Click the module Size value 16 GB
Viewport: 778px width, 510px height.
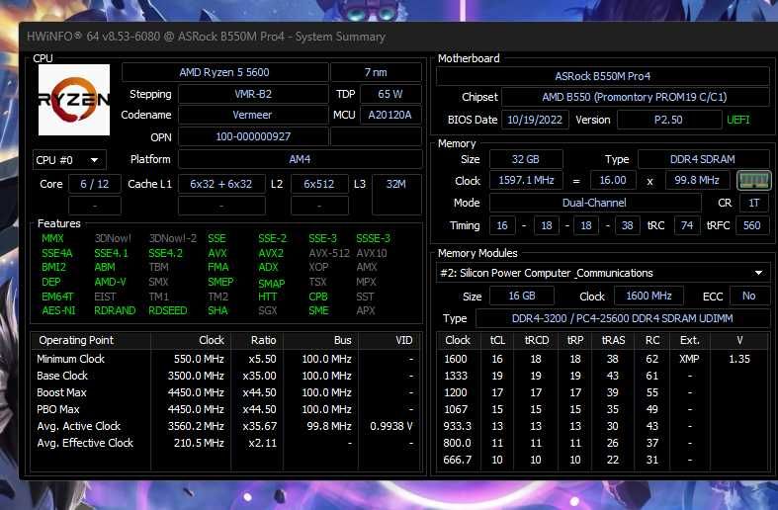[522, 297]
